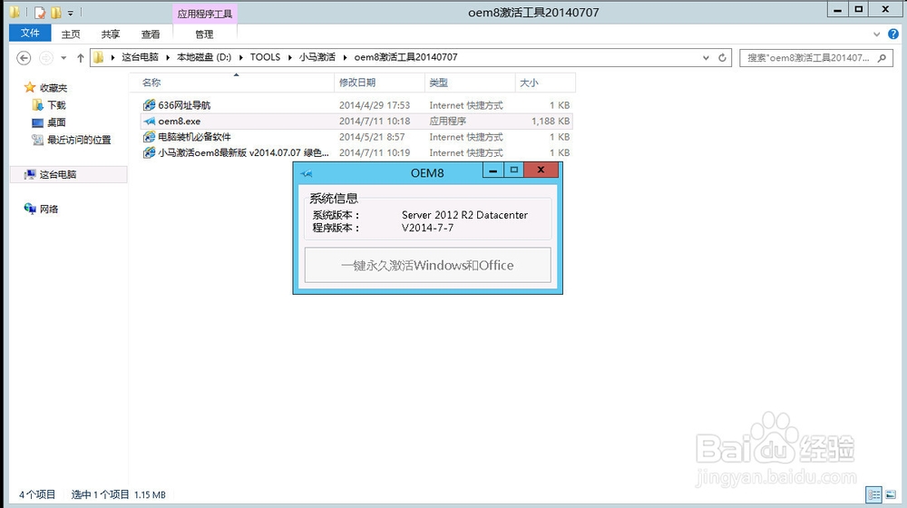
Task: Select the 小马激活oem8最新版 shortcut file
Action: 356,152
